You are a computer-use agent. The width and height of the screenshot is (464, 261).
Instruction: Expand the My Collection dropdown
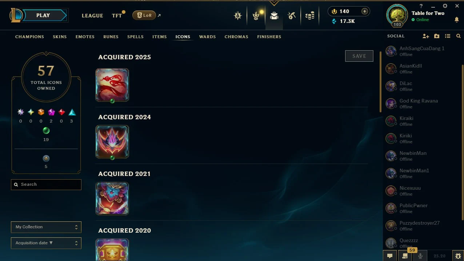tap(46, 227)
